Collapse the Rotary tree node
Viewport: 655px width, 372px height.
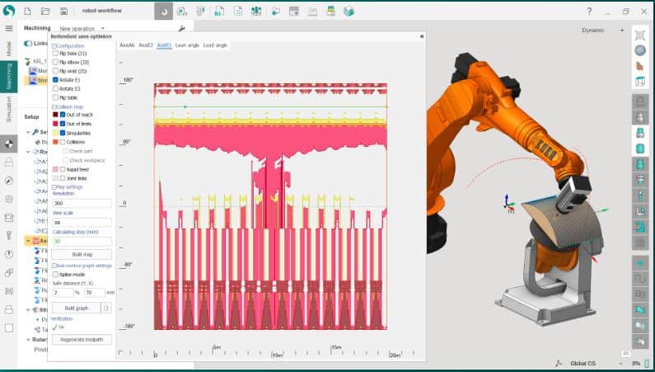pos(28,339)
